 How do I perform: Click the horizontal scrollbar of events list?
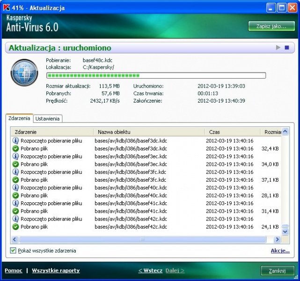[x=140, y=239]
